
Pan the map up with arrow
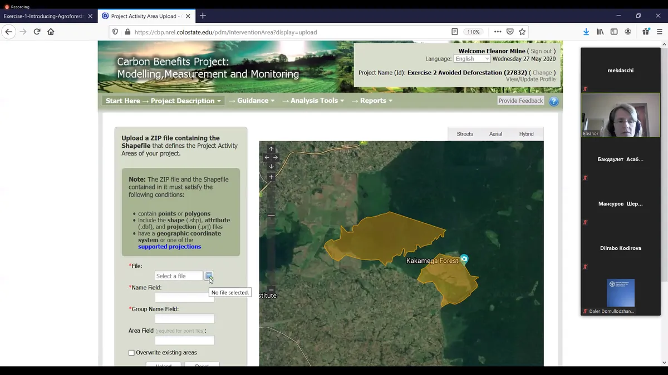click(271, 149)
